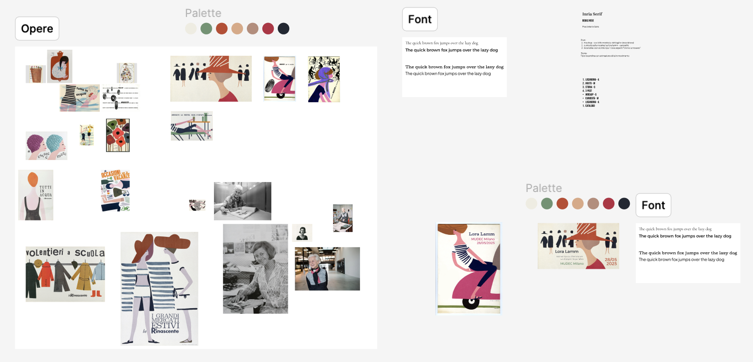Viewport: 753px width, 362px height.
Task: Pick the green swatch in the palette near Opere
Action: click(x=206, y=28)
